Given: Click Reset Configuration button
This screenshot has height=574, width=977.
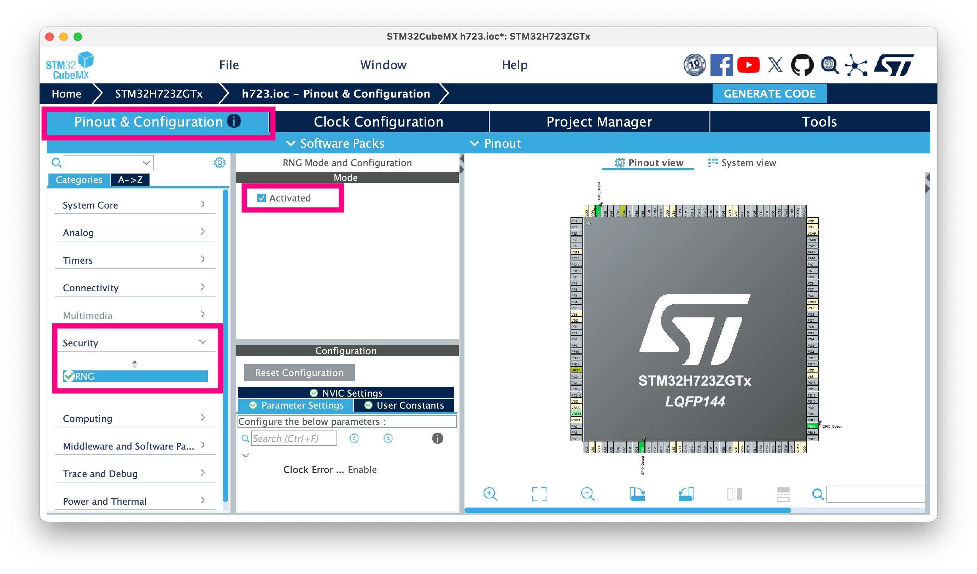Looking at the screenshot, I should [x=299, y=372].
